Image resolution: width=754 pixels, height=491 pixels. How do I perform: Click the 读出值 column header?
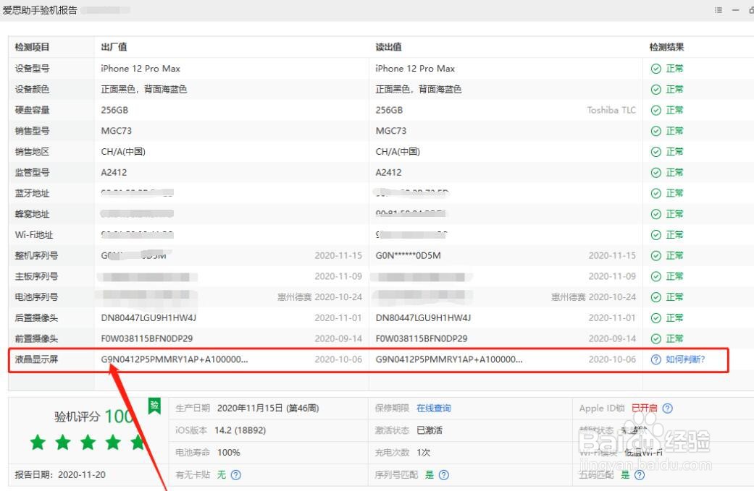[388, 47]
